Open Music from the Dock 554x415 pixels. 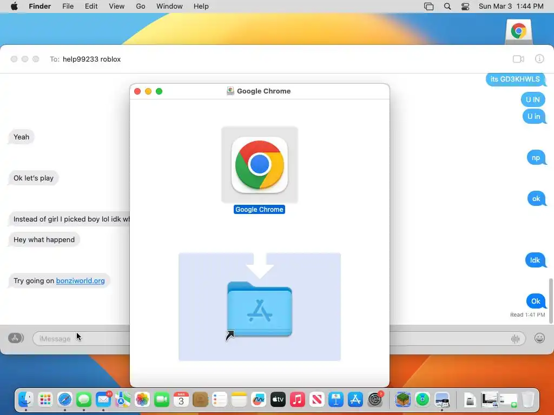point(297,399)
